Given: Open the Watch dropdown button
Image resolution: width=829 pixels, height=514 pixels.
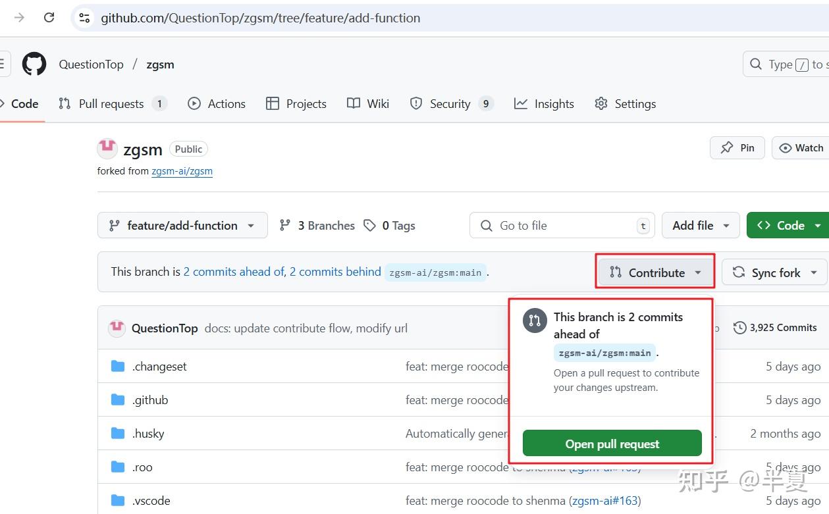Looking at the screenshot, I should point(800,148).
